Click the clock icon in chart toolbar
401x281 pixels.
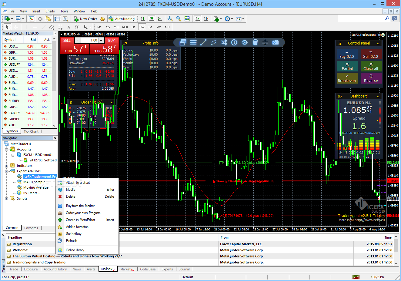pos(234,42)
